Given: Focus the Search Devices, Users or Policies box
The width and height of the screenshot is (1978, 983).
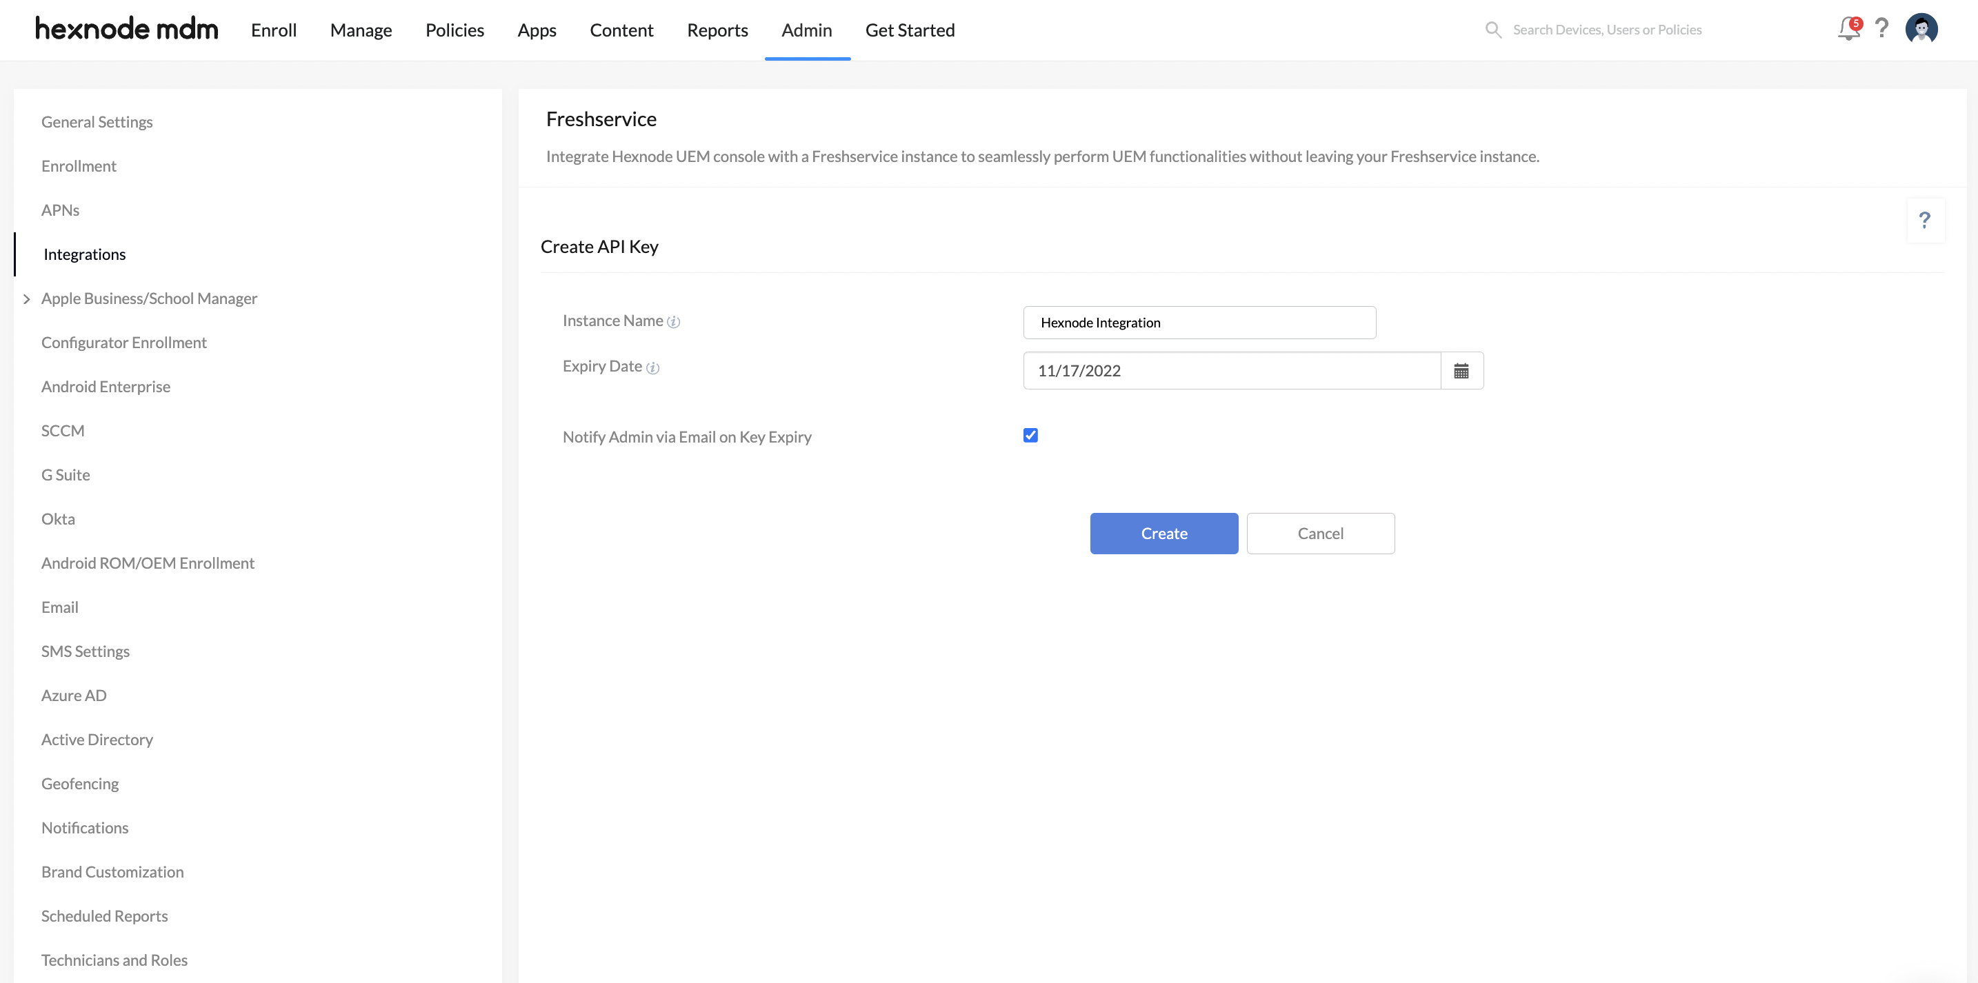Looking at the screenshot, I should 1606,30.
